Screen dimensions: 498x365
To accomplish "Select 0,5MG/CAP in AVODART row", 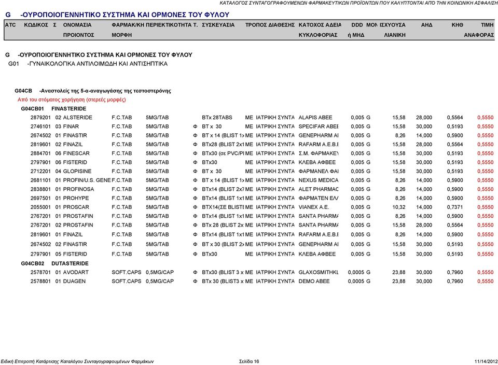I will (160, 272).
